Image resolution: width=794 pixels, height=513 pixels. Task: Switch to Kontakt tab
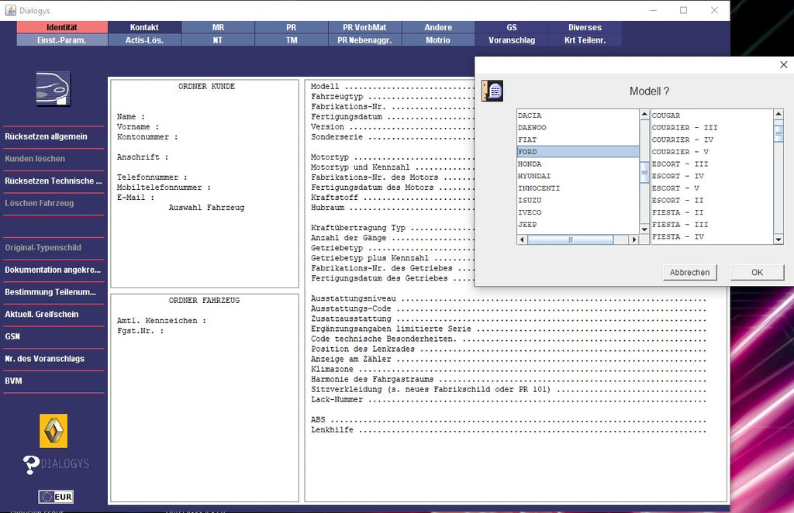(144, 27)
